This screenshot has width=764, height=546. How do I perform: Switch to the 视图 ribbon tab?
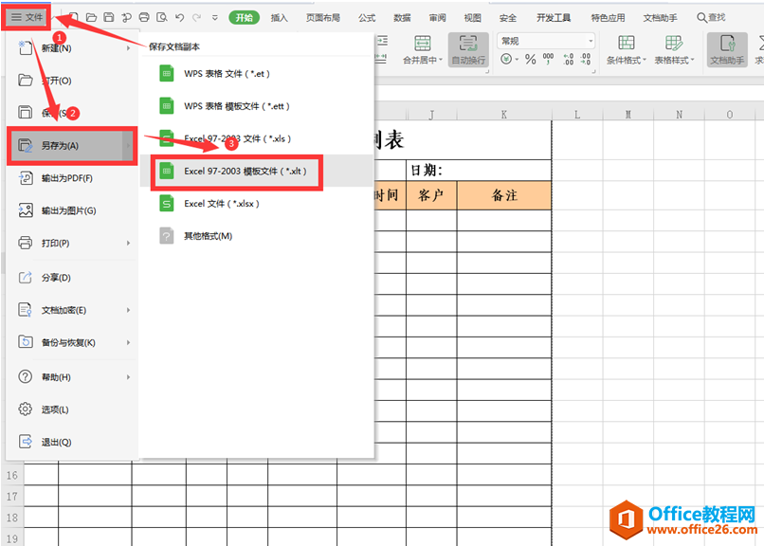point(472,17)
